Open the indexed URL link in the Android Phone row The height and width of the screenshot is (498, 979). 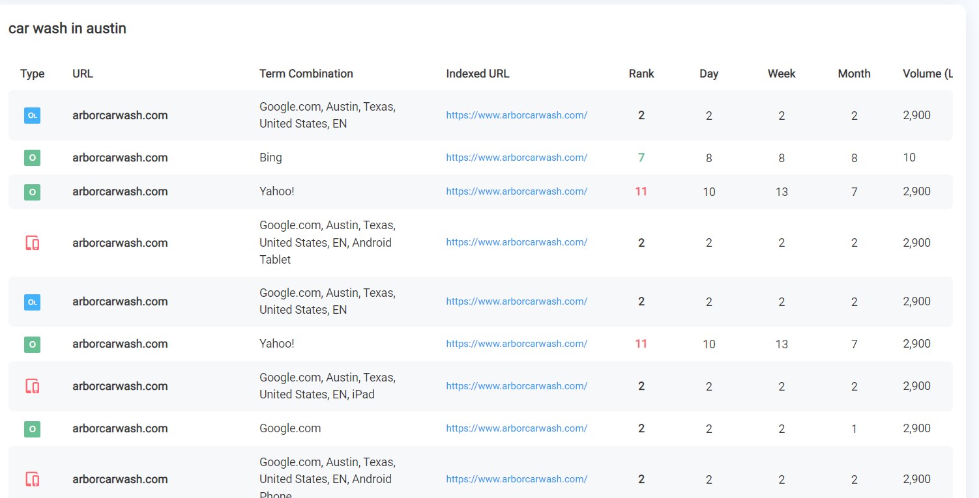tap(517, 479)
